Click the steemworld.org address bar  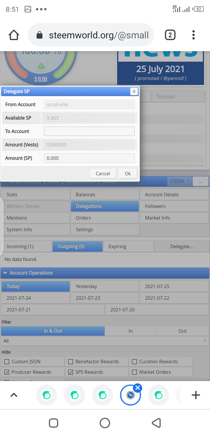(91, 35)
